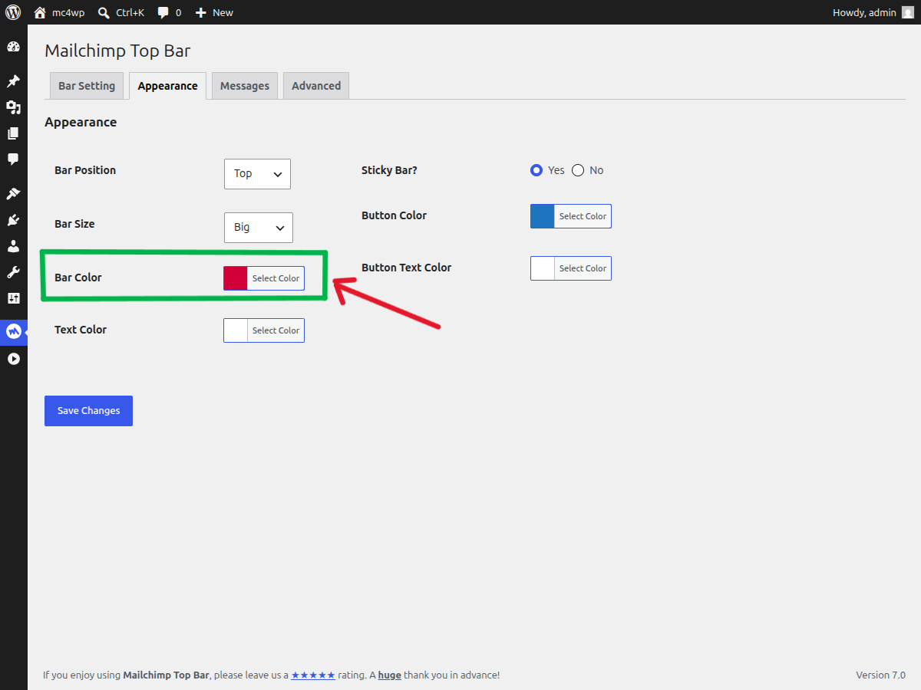Click Select Color for Button Text Color

click(x=583, y=268)
